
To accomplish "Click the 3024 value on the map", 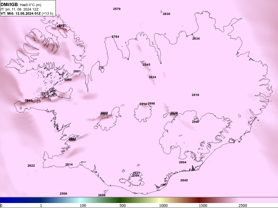I will point(152,77).
